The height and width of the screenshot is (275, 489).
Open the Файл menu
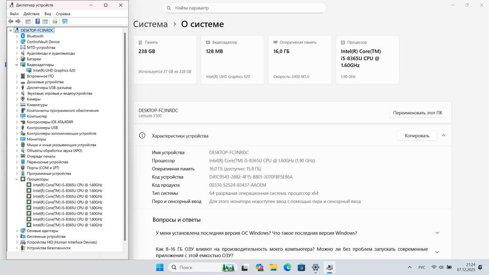point(14,14)
